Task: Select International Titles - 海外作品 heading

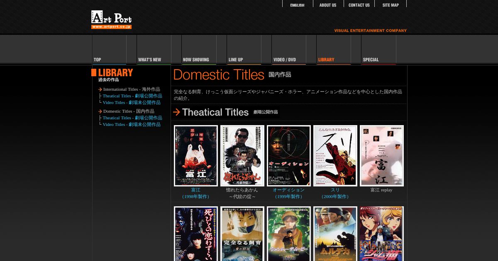Action: (132, 89)
